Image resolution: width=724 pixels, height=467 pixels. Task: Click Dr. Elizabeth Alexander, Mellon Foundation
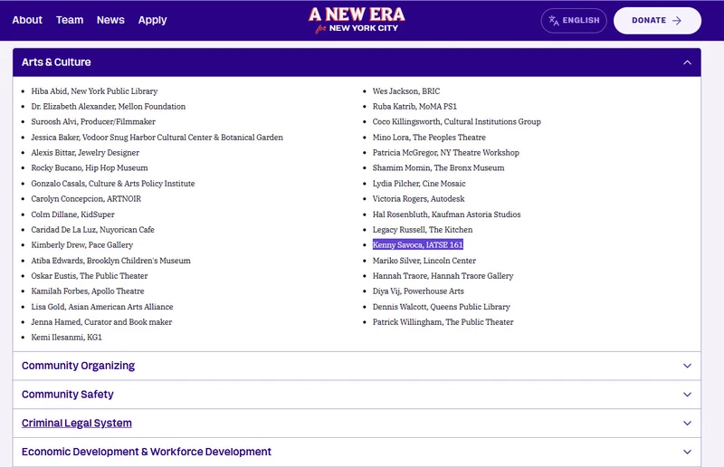click(x=108, y=106)
